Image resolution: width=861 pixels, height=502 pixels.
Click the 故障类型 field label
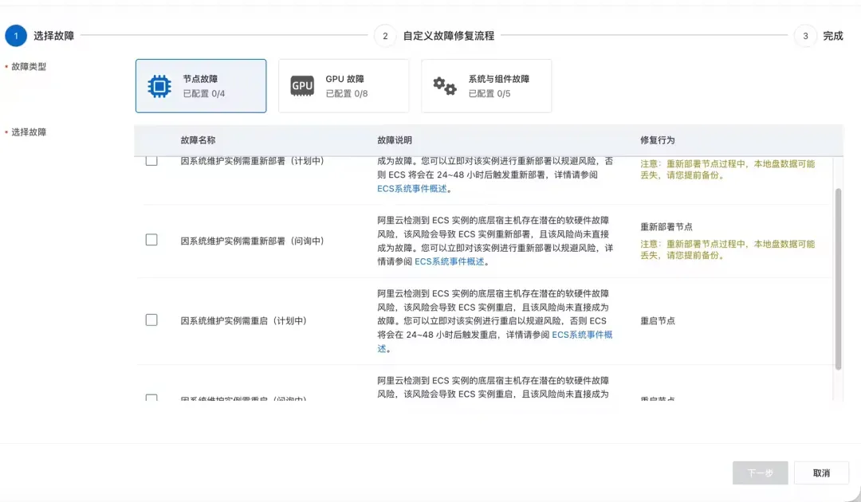pos(29,66)
